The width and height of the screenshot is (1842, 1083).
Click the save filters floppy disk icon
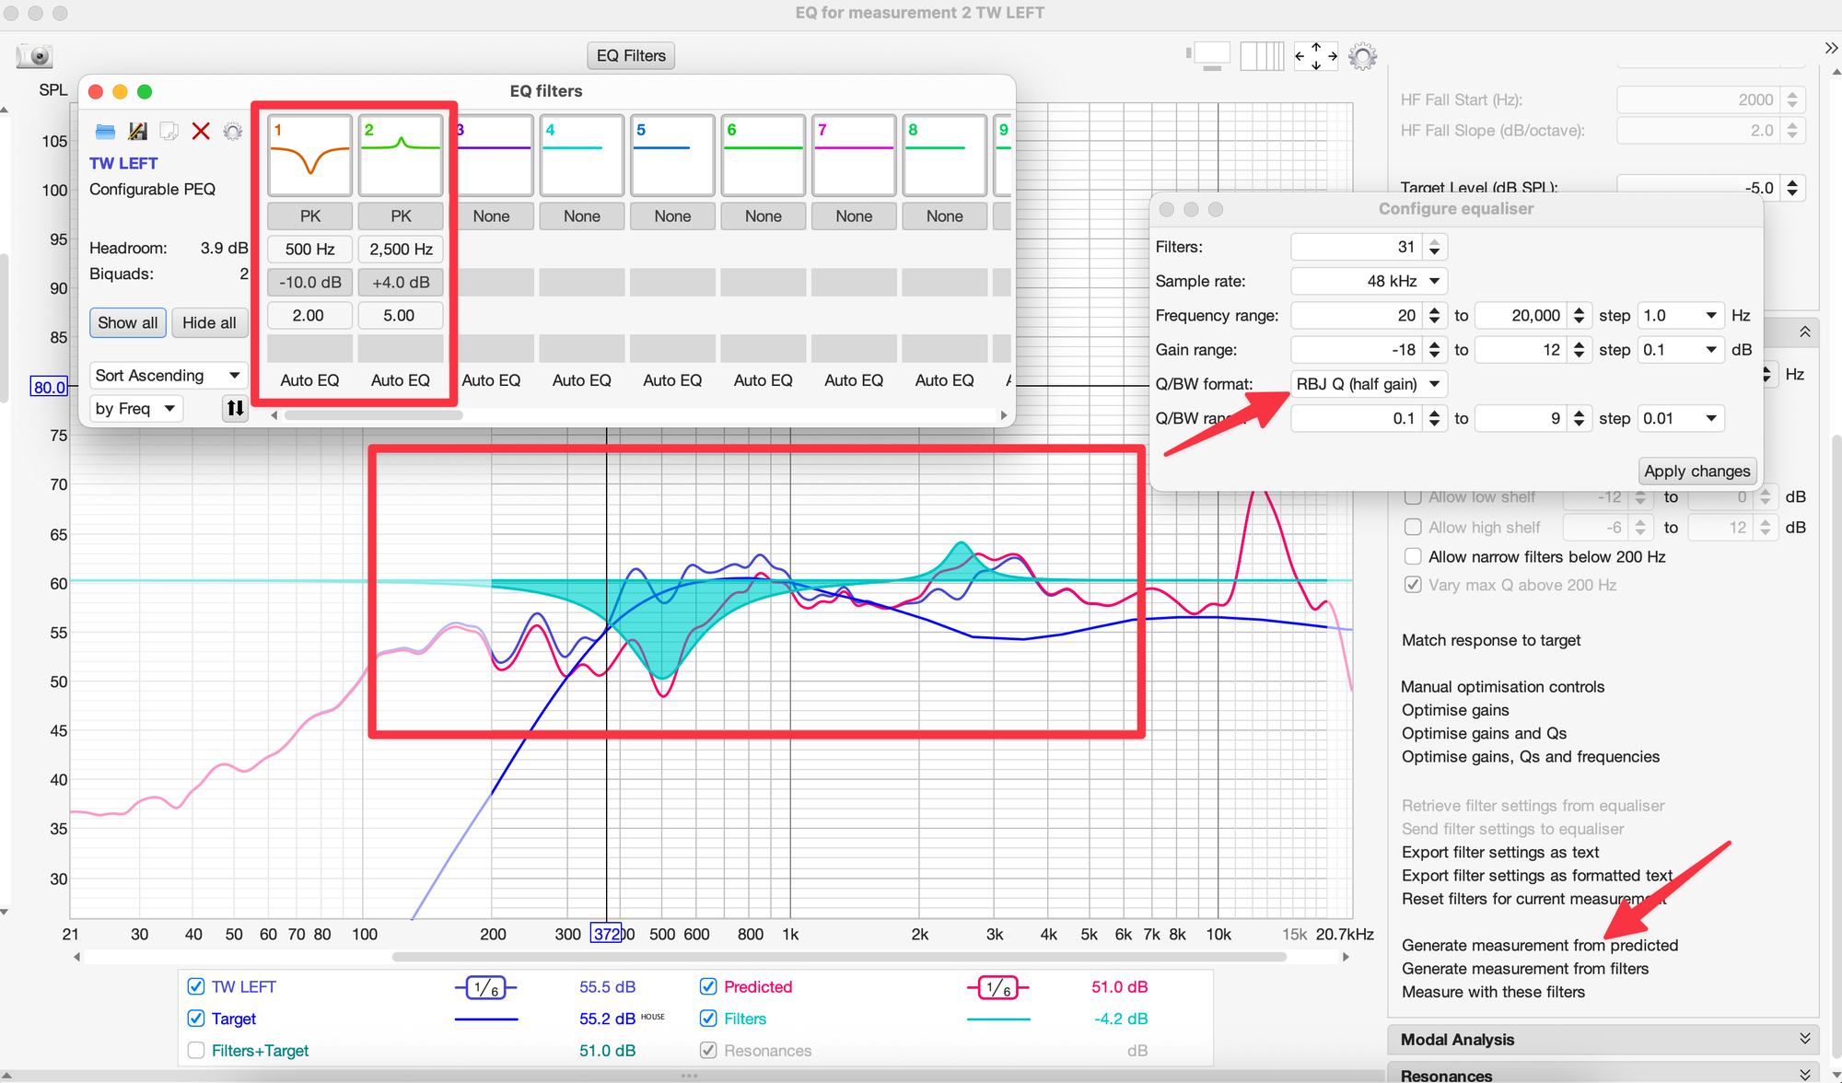(138, 132)
